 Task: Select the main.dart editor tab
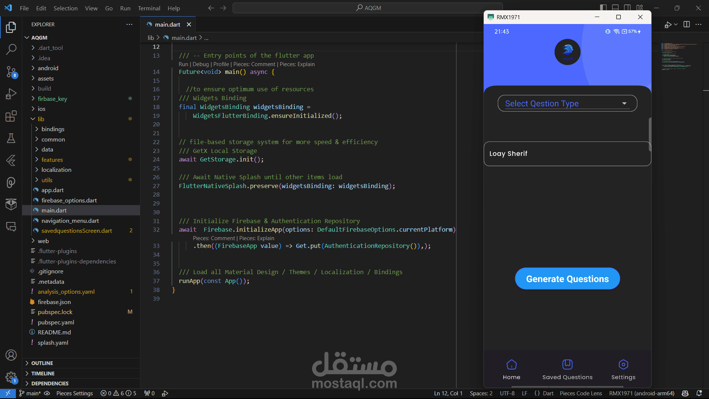coord(167,24)
